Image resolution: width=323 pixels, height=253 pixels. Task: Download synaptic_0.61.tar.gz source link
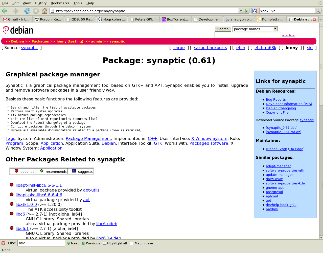tap(284, 132)
